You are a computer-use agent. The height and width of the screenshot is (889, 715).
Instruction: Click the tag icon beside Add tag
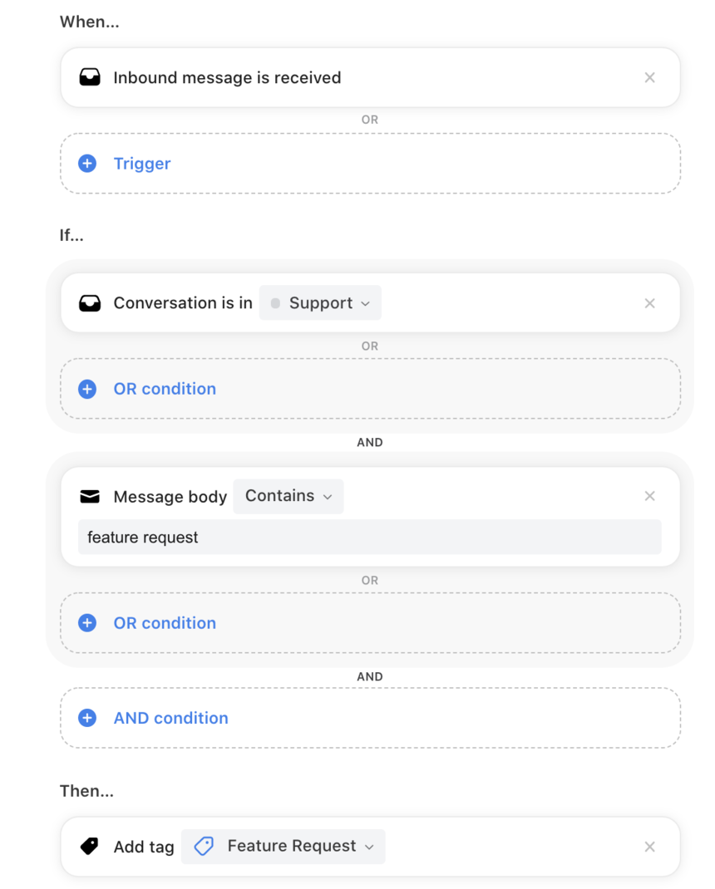pos(89,847)
